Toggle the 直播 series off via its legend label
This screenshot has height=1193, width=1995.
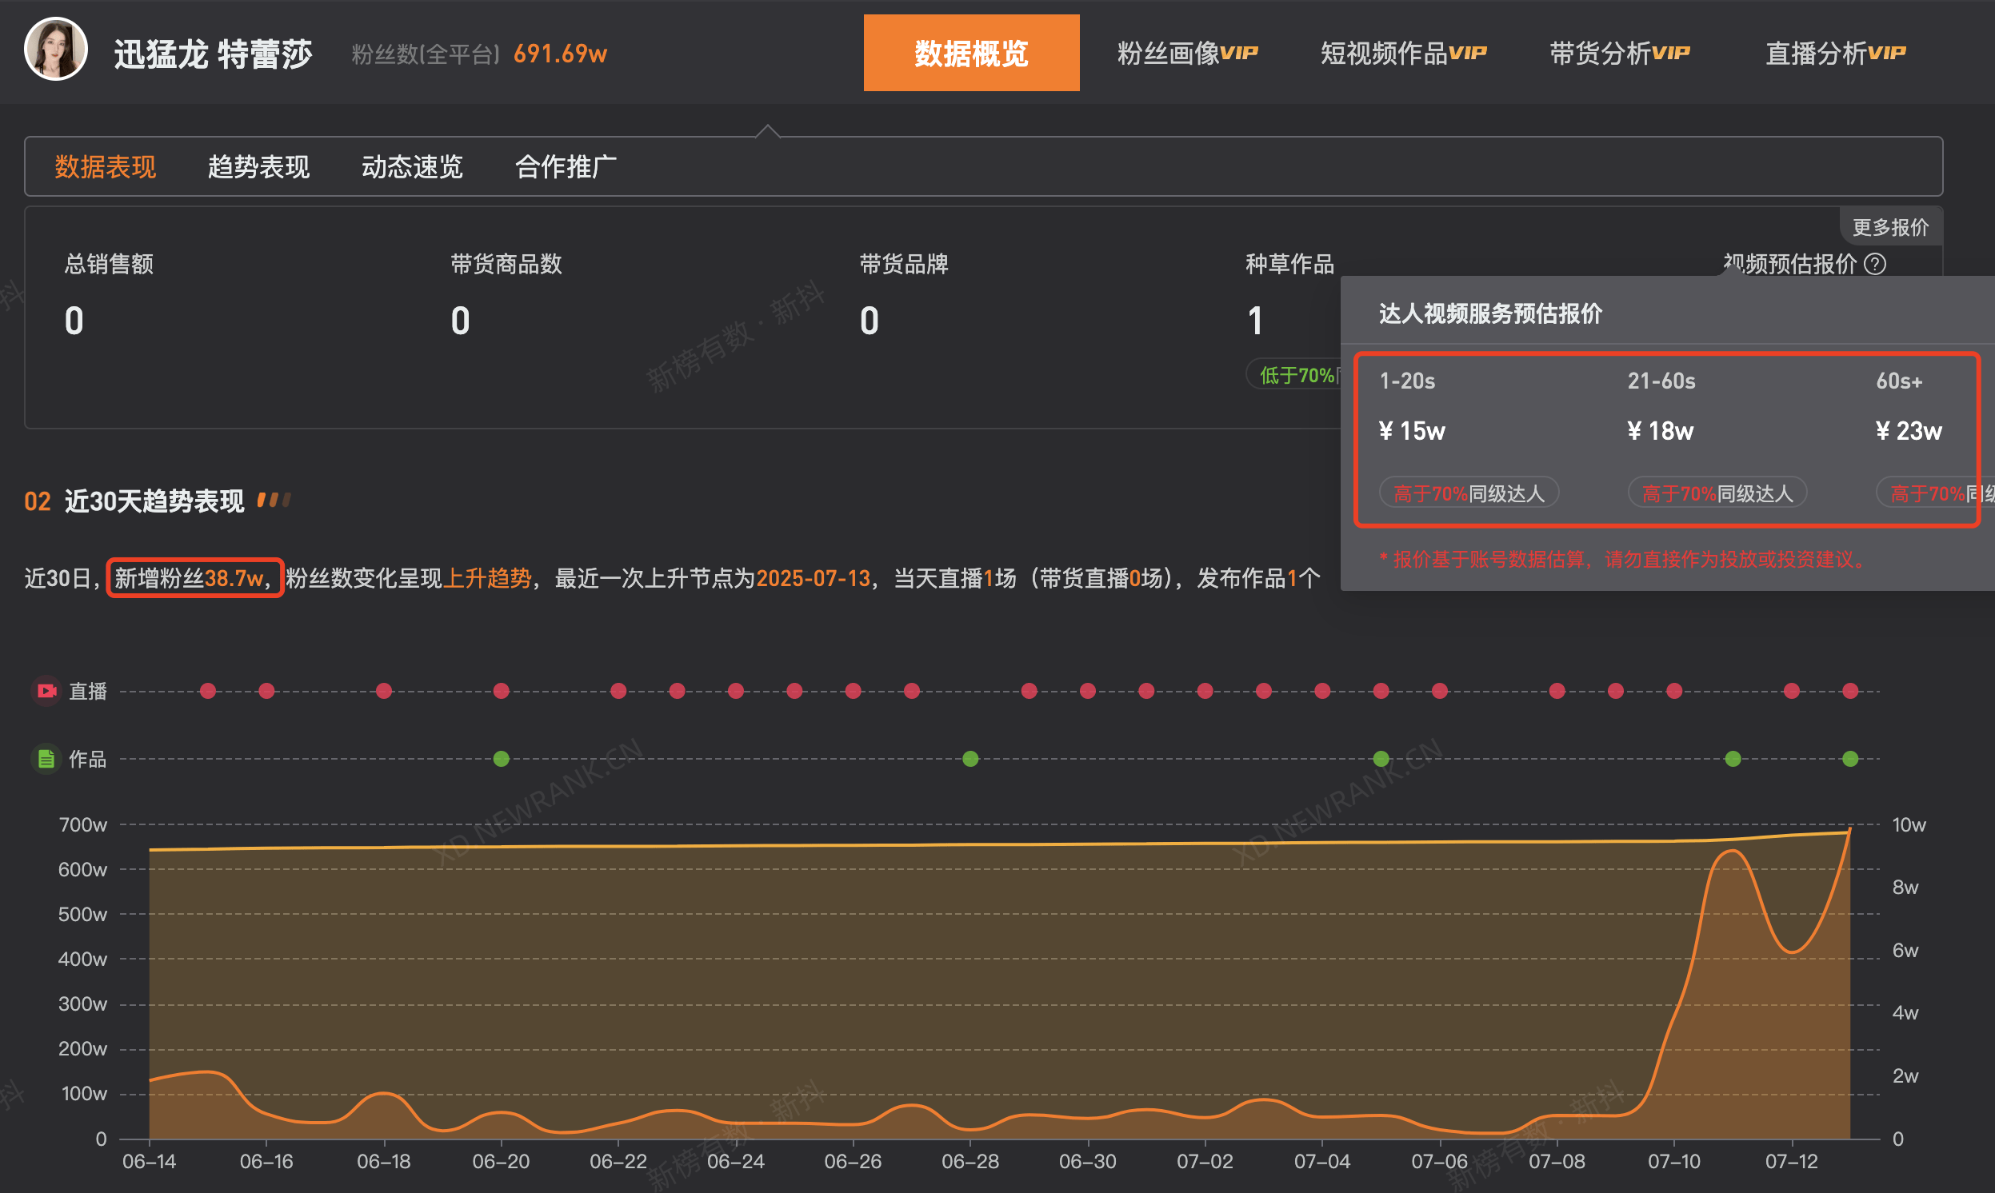[x=88, y=691]
